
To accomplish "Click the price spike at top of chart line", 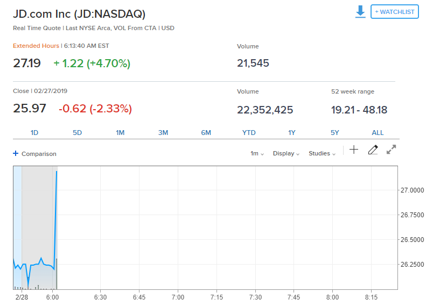I will (x=57, y=172).
